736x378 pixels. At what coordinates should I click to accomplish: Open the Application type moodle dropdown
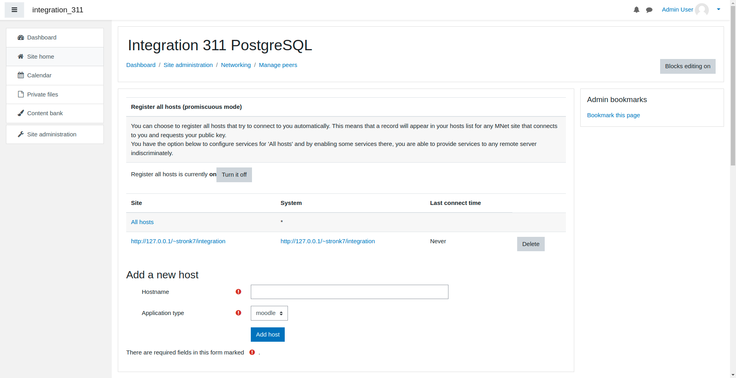(269, 313)
